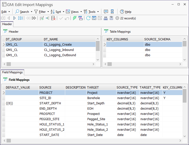
Task: Click the percent grid icon
Action: coord(111,18)
